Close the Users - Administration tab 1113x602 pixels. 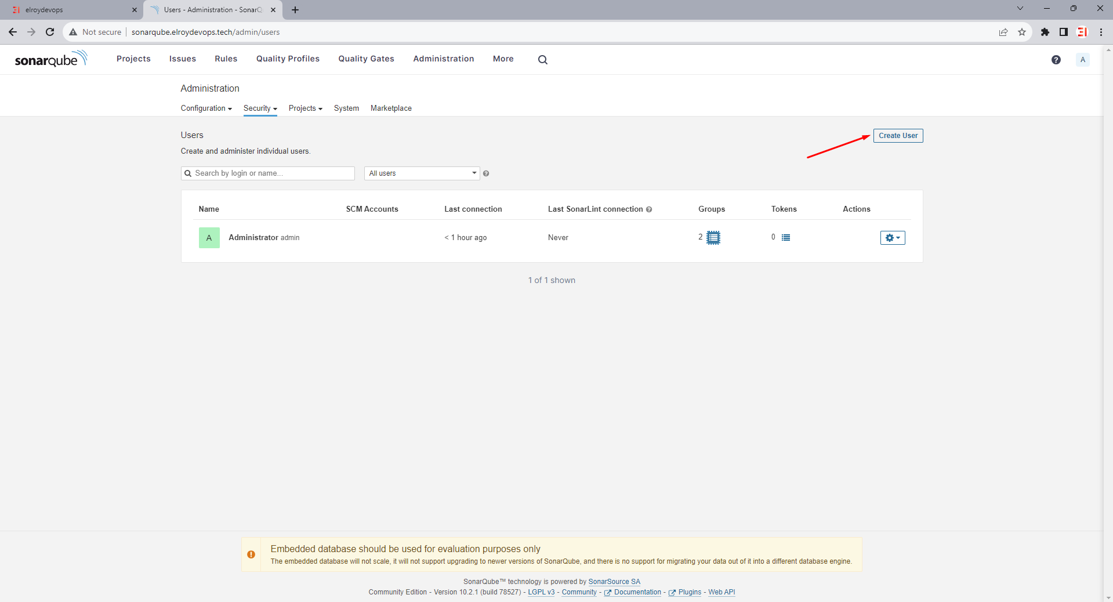pos(273,10)
